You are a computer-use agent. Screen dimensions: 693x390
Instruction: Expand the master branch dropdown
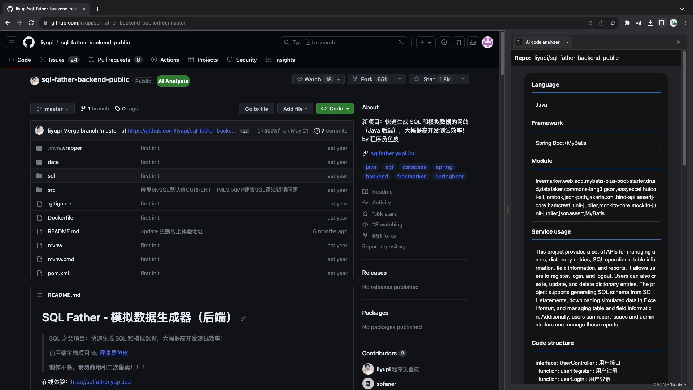53,109
